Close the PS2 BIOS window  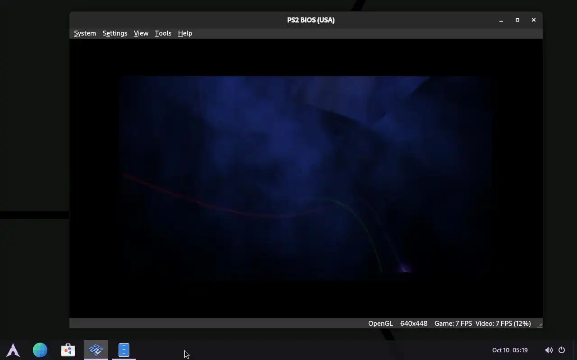coord(534,20)
